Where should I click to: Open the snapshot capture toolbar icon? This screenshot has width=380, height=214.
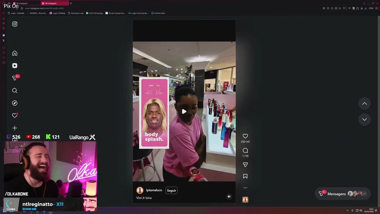332,8
